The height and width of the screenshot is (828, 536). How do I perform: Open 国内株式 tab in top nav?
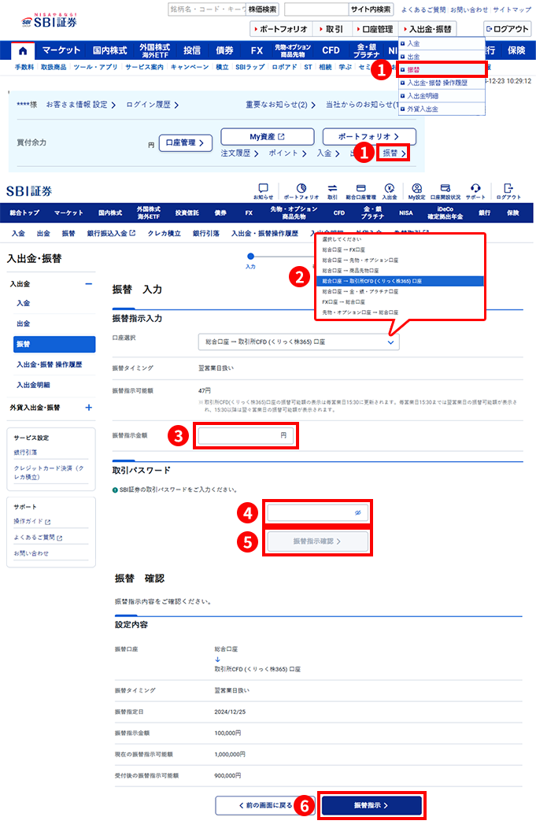coord(110,50)
